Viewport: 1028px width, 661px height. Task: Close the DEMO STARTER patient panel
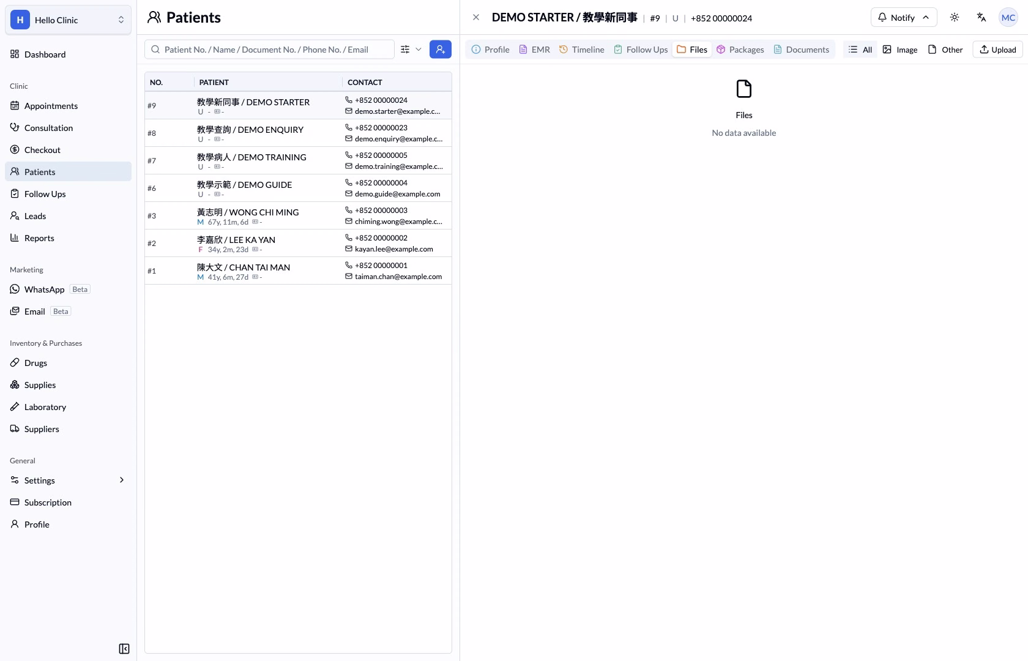click(476, 18)
